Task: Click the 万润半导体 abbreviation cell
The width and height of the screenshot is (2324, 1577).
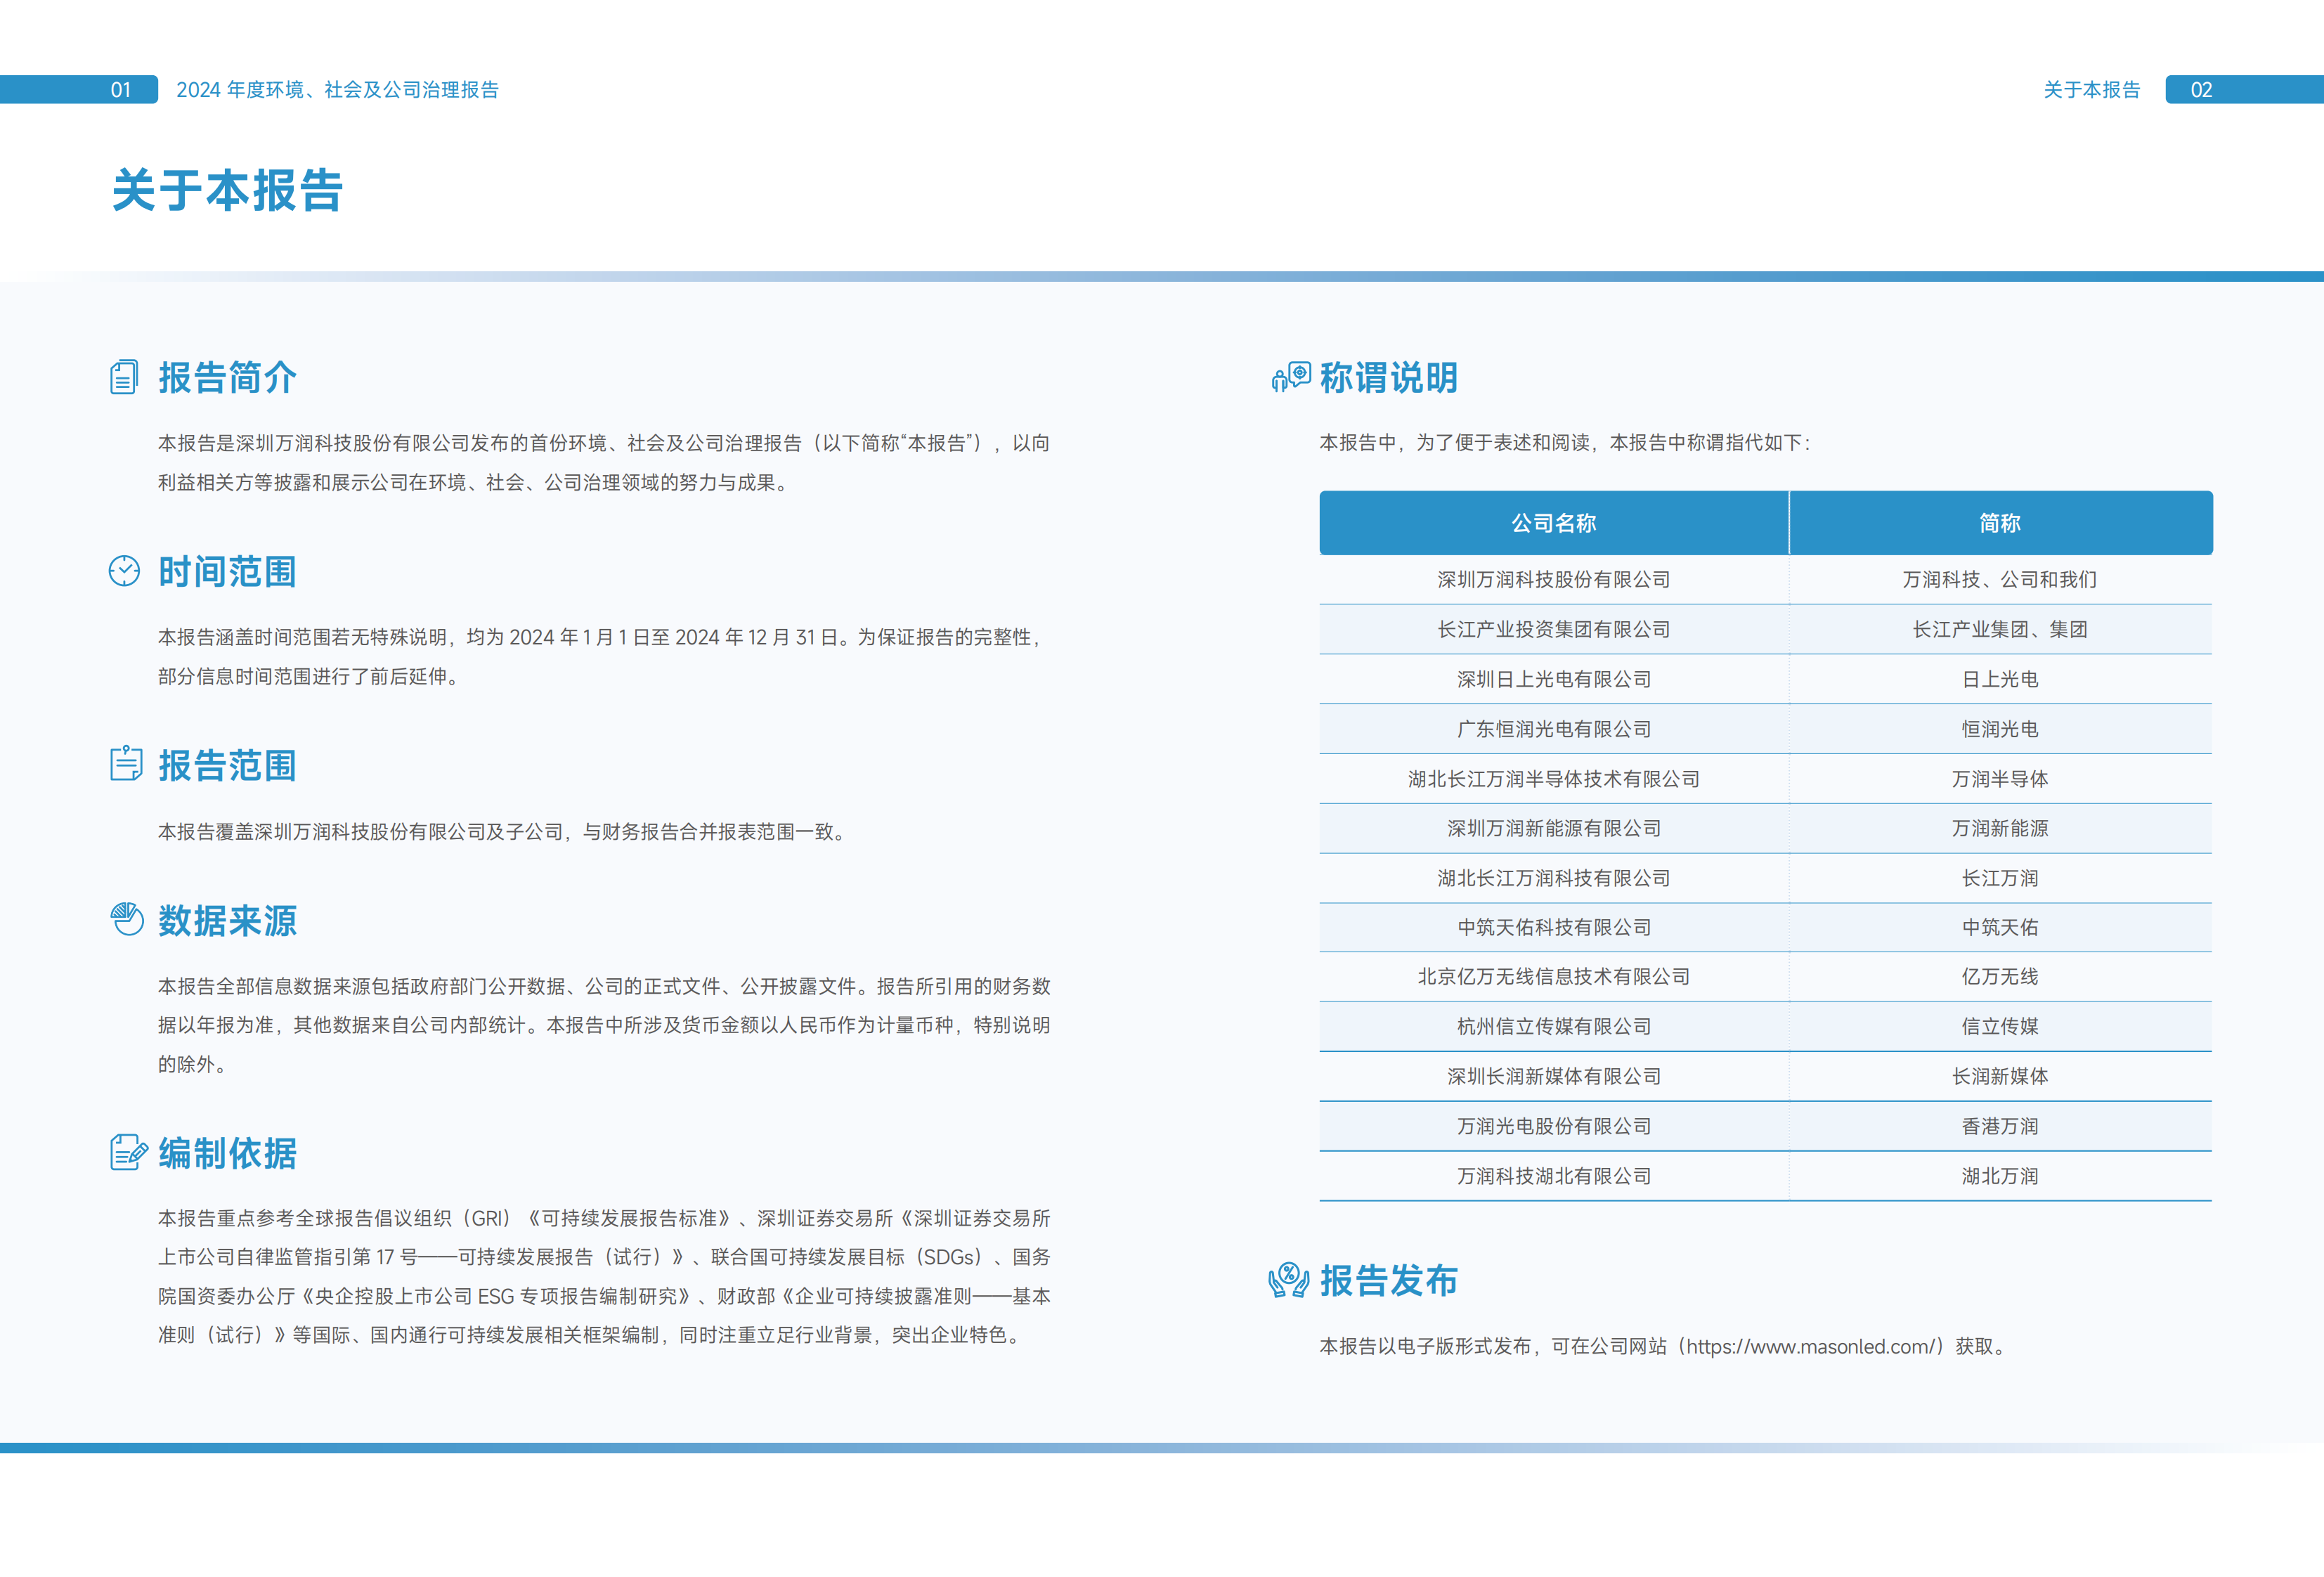Action: [2000, 779]
